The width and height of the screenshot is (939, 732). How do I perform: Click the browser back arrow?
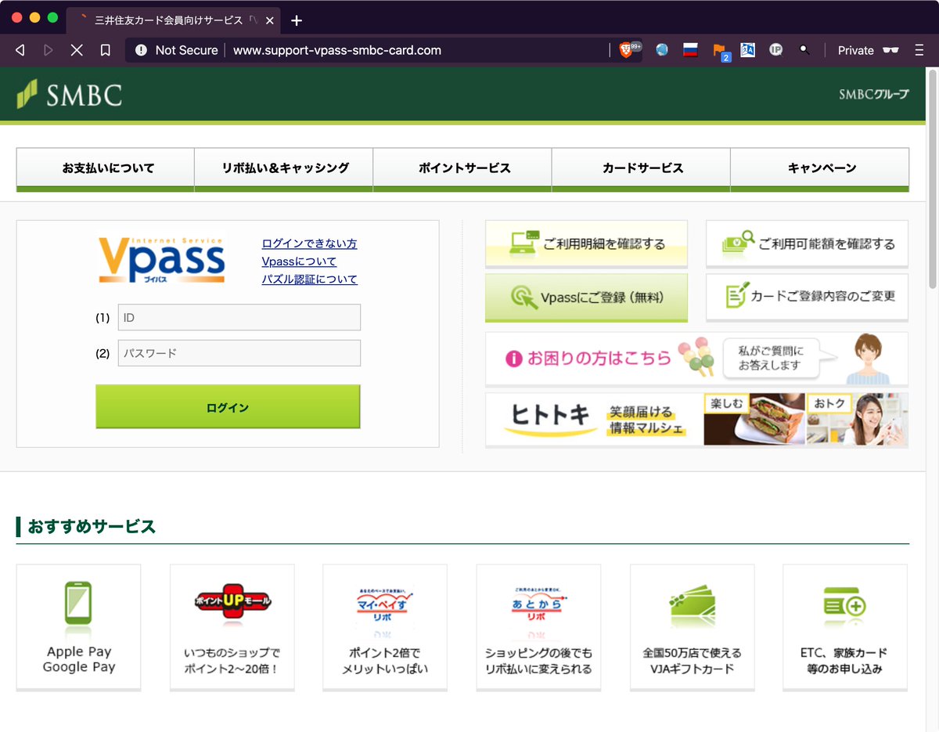20,50
